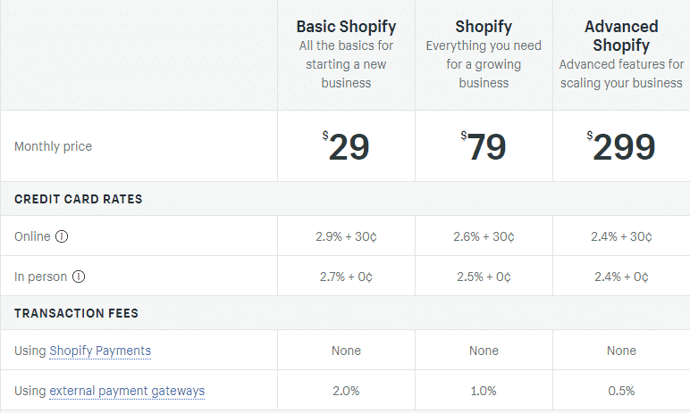This screenshot has height=413, width=690.
Task: Click the $299 monthly price
Action: 621,147
